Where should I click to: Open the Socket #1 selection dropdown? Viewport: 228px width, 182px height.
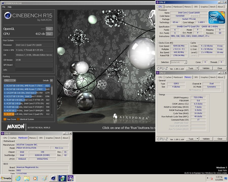pos(179,62)
